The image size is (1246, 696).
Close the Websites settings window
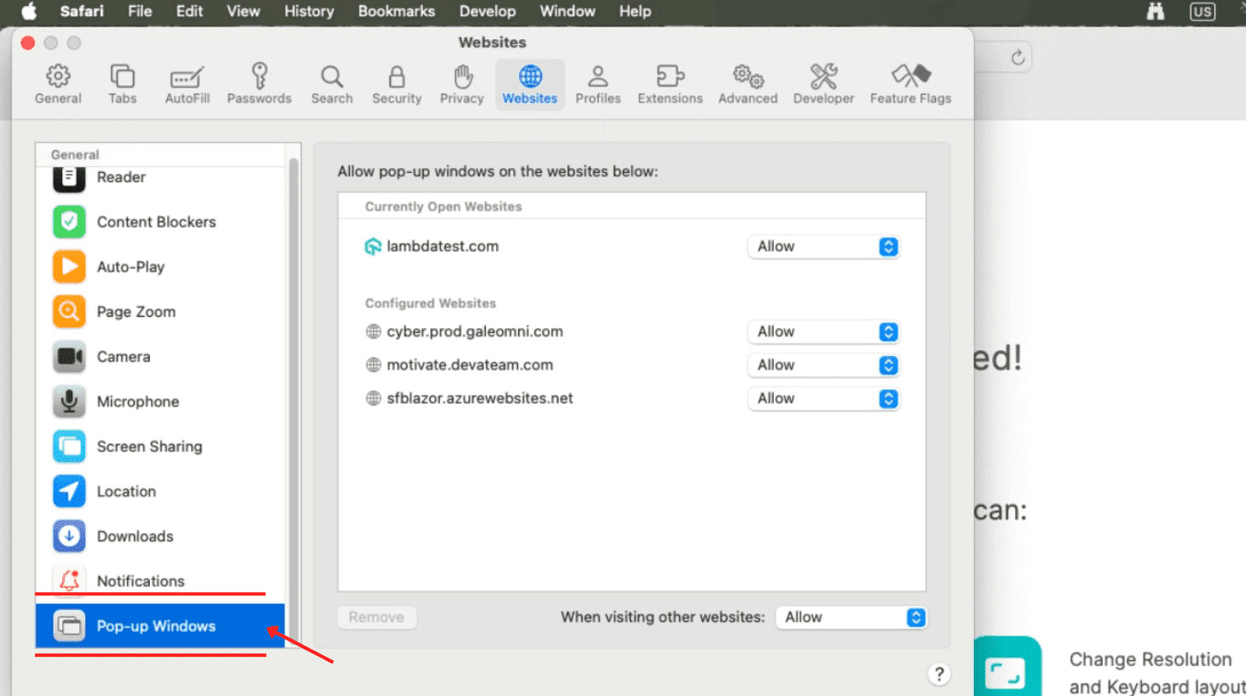click(x=28, y=43)
